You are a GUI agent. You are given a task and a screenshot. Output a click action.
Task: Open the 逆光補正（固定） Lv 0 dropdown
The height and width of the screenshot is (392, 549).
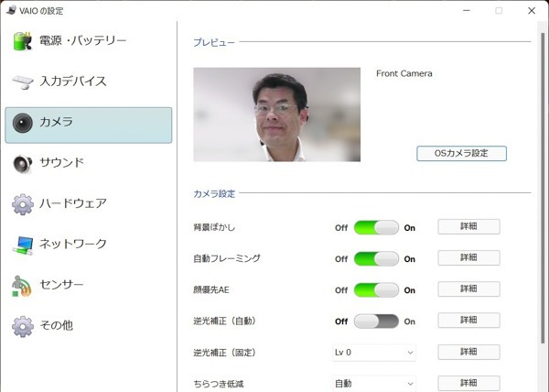pos(374,353)
